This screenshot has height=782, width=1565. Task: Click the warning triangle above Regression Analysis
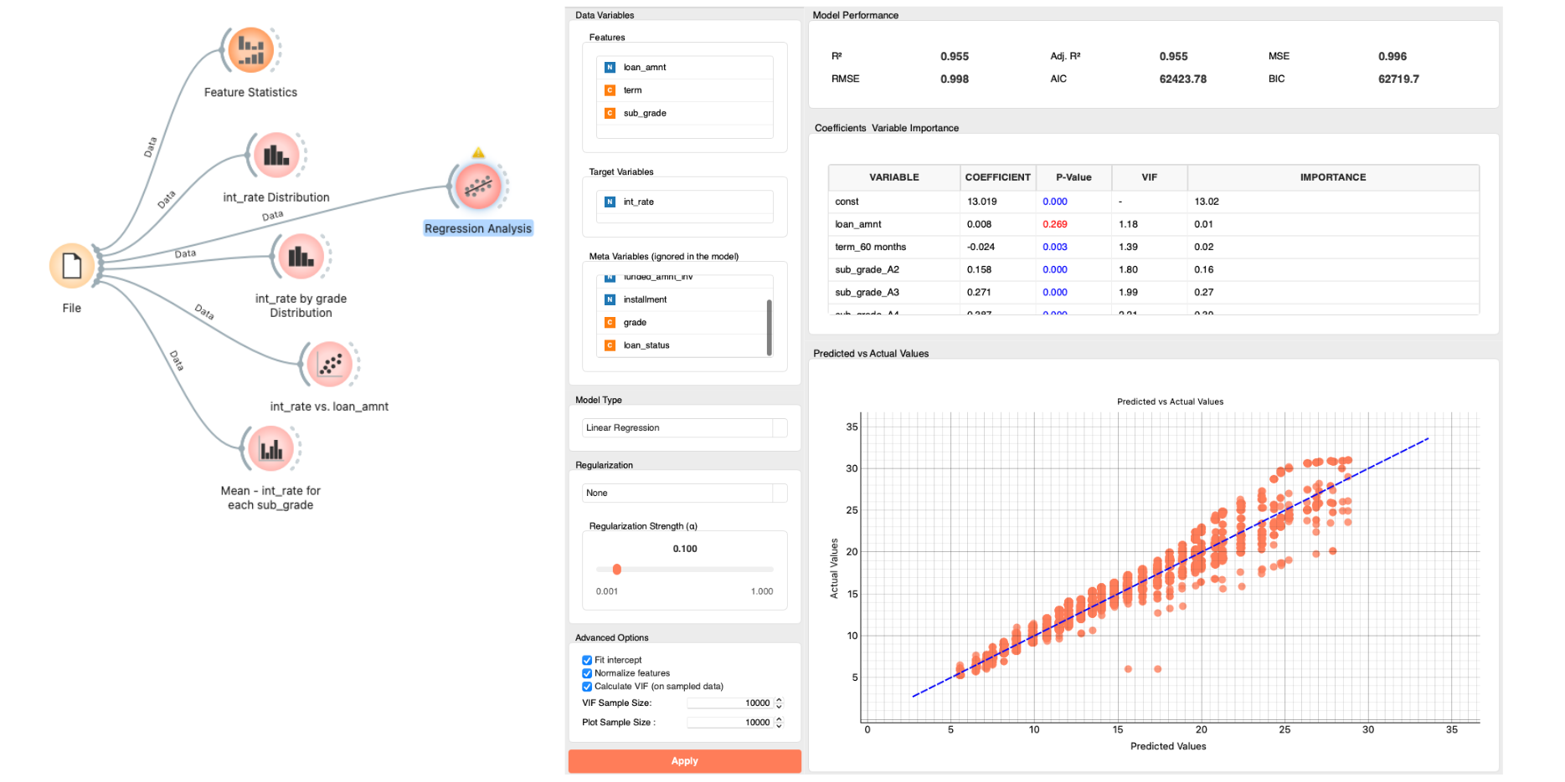pos(478,153)
